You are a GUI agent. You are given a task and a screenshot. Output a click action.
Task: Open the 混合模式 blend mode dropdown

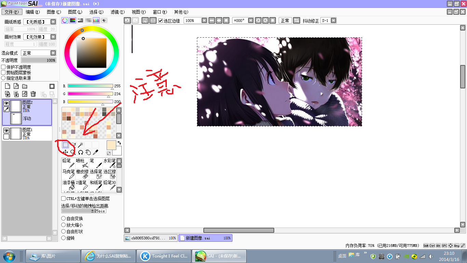click(53, 53)
